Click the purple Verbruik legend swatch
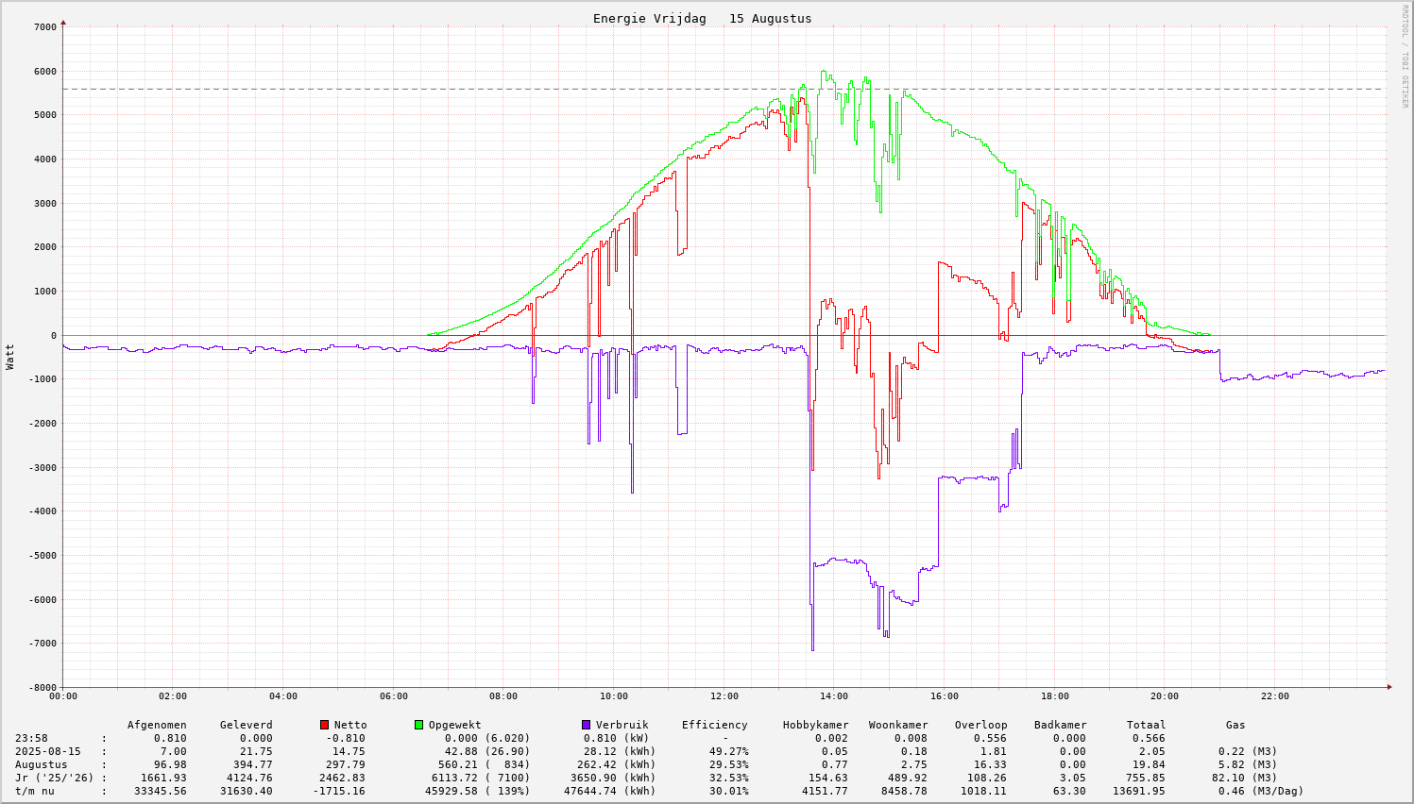The height and width of the screenshot is (804, 1414). click(586, 725)
